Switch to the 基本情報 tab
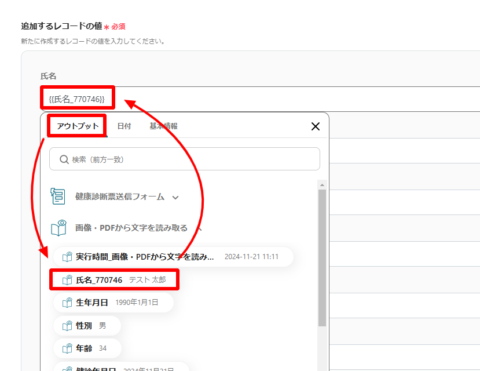Image resolution: width=480 pixels, height=371 pixels. point(163,126)
